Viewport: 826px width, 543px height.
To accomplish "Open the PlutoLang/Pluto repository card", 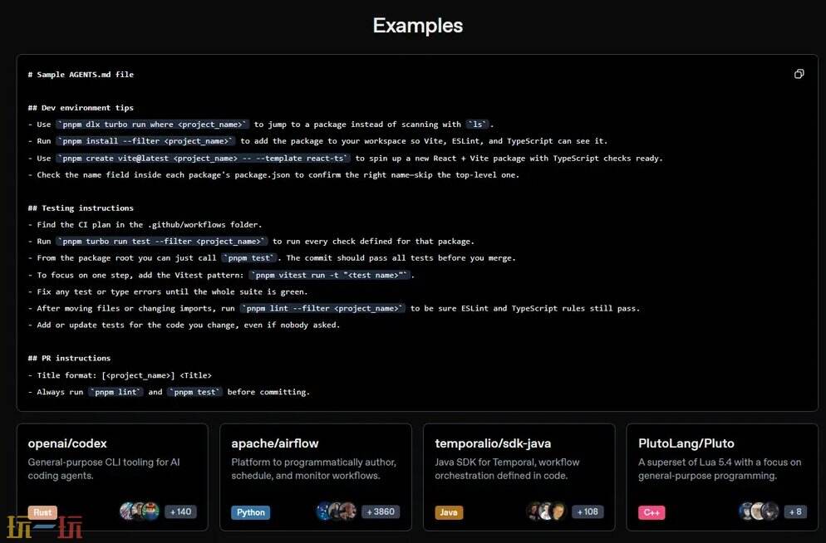I will [x=686, y=443].
